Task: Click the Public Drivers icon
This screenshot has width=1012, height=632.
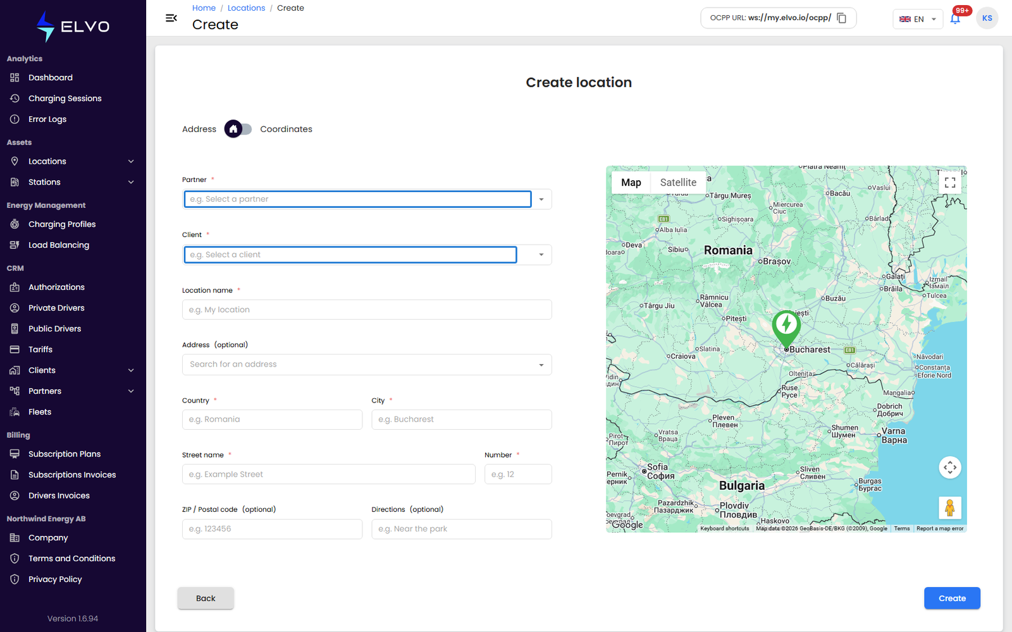Action: click(15, 329)
